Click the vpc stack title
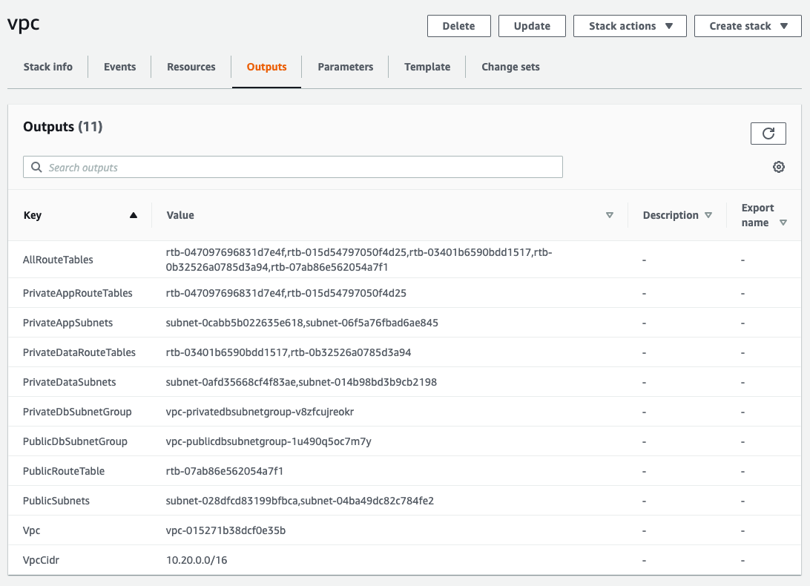The image size is (810, 586). coord(24,24)
